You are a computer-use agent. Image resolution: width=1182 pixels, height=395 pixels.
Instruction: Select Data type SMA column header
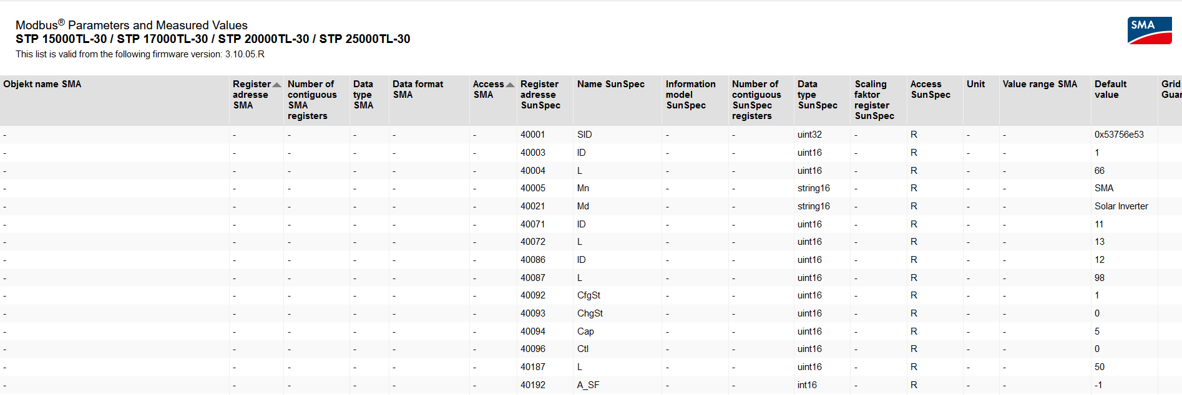363,95
